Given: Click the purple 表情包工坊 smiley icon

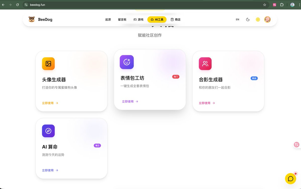Looking at the screenshot, I should click(x=127, y=62).
